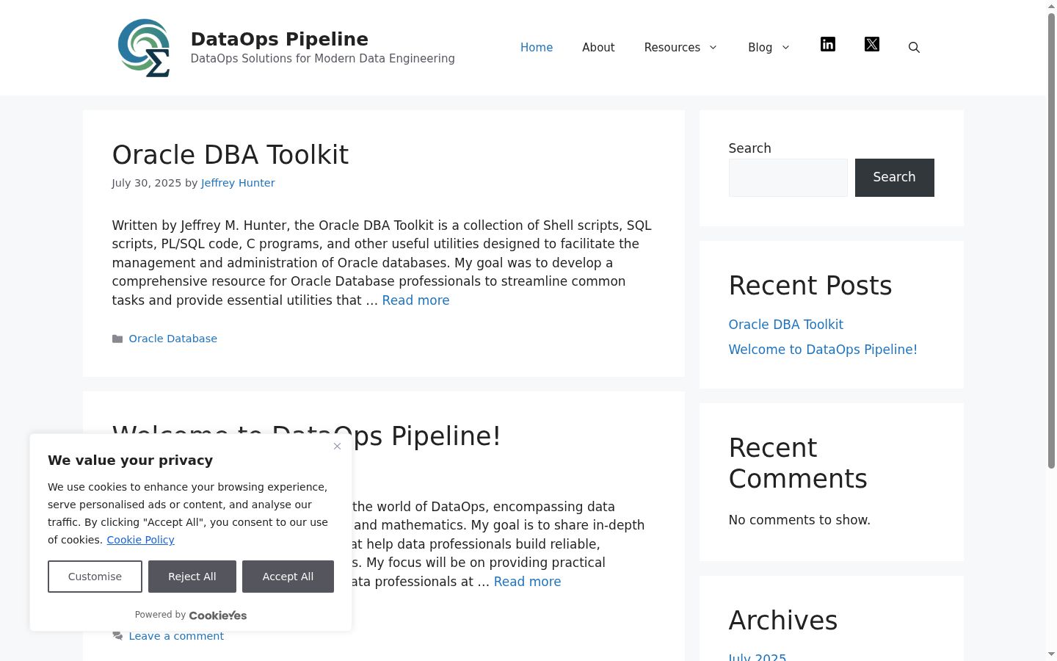Image resolution: width=1057 pixels, height=661 pixels.
Task: Click the DataOps Pipeline site logo
Action: coord(144,48)
